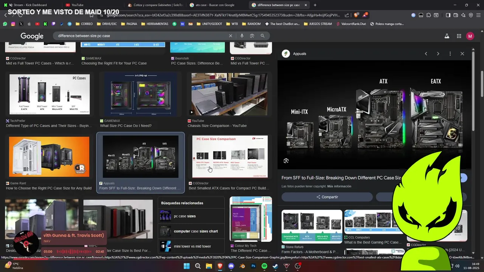The image size is (484, 272).
Task: Open the RANDOM bookmarks folder
Action: (x=251, y=24)
